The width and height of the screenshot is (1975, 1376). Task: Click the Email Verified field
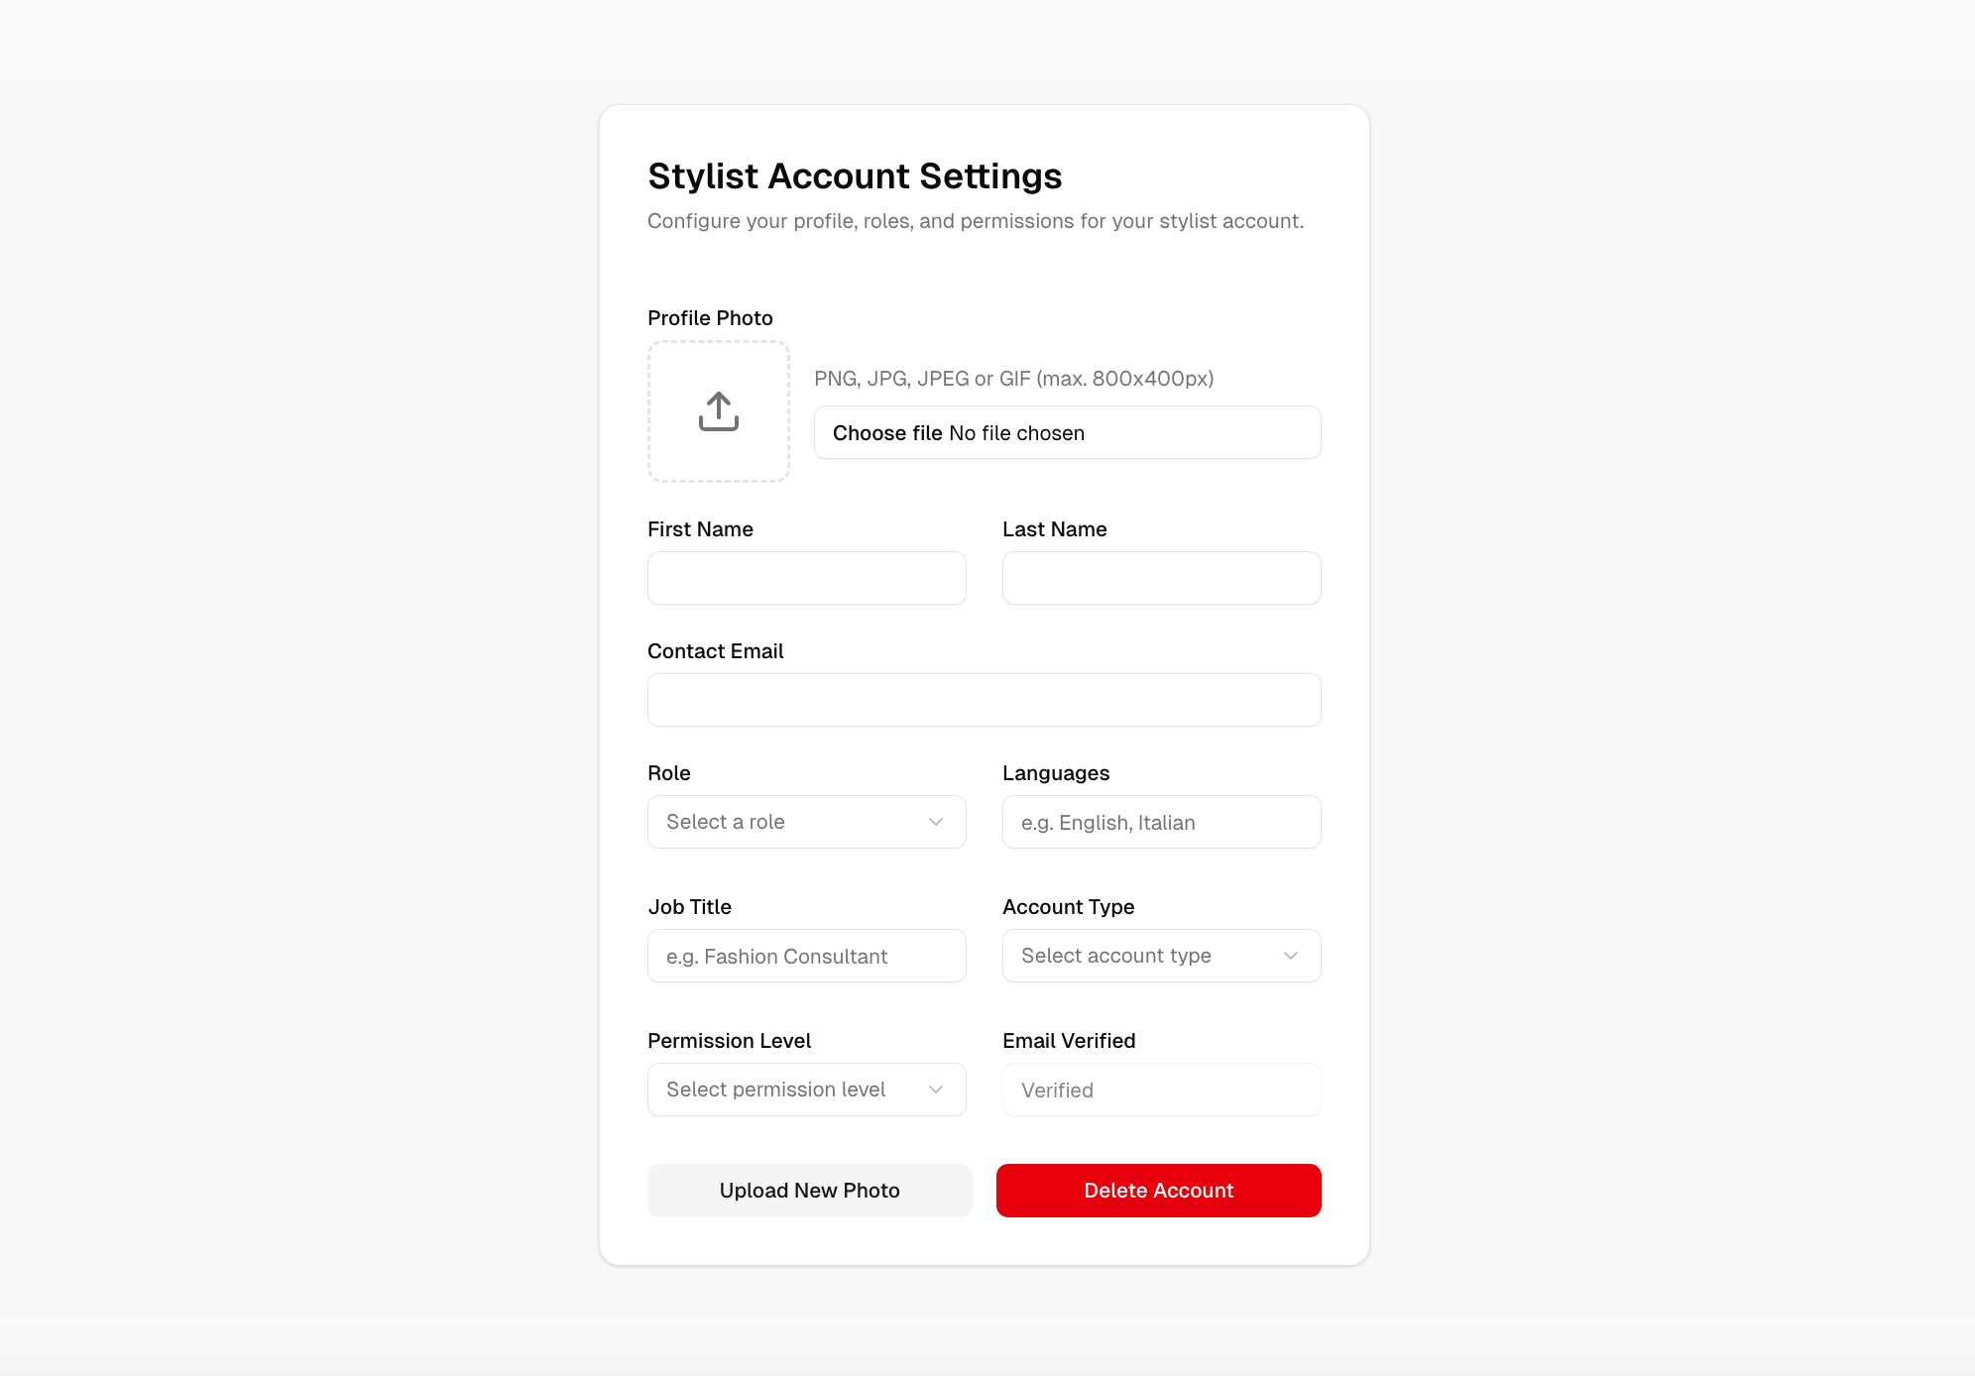coord(1160,1089)
